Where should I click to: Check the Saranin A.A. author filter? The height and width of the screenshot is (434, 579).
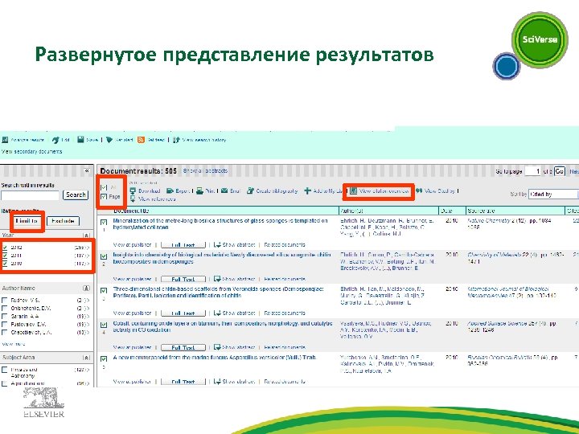pos(5,317)
